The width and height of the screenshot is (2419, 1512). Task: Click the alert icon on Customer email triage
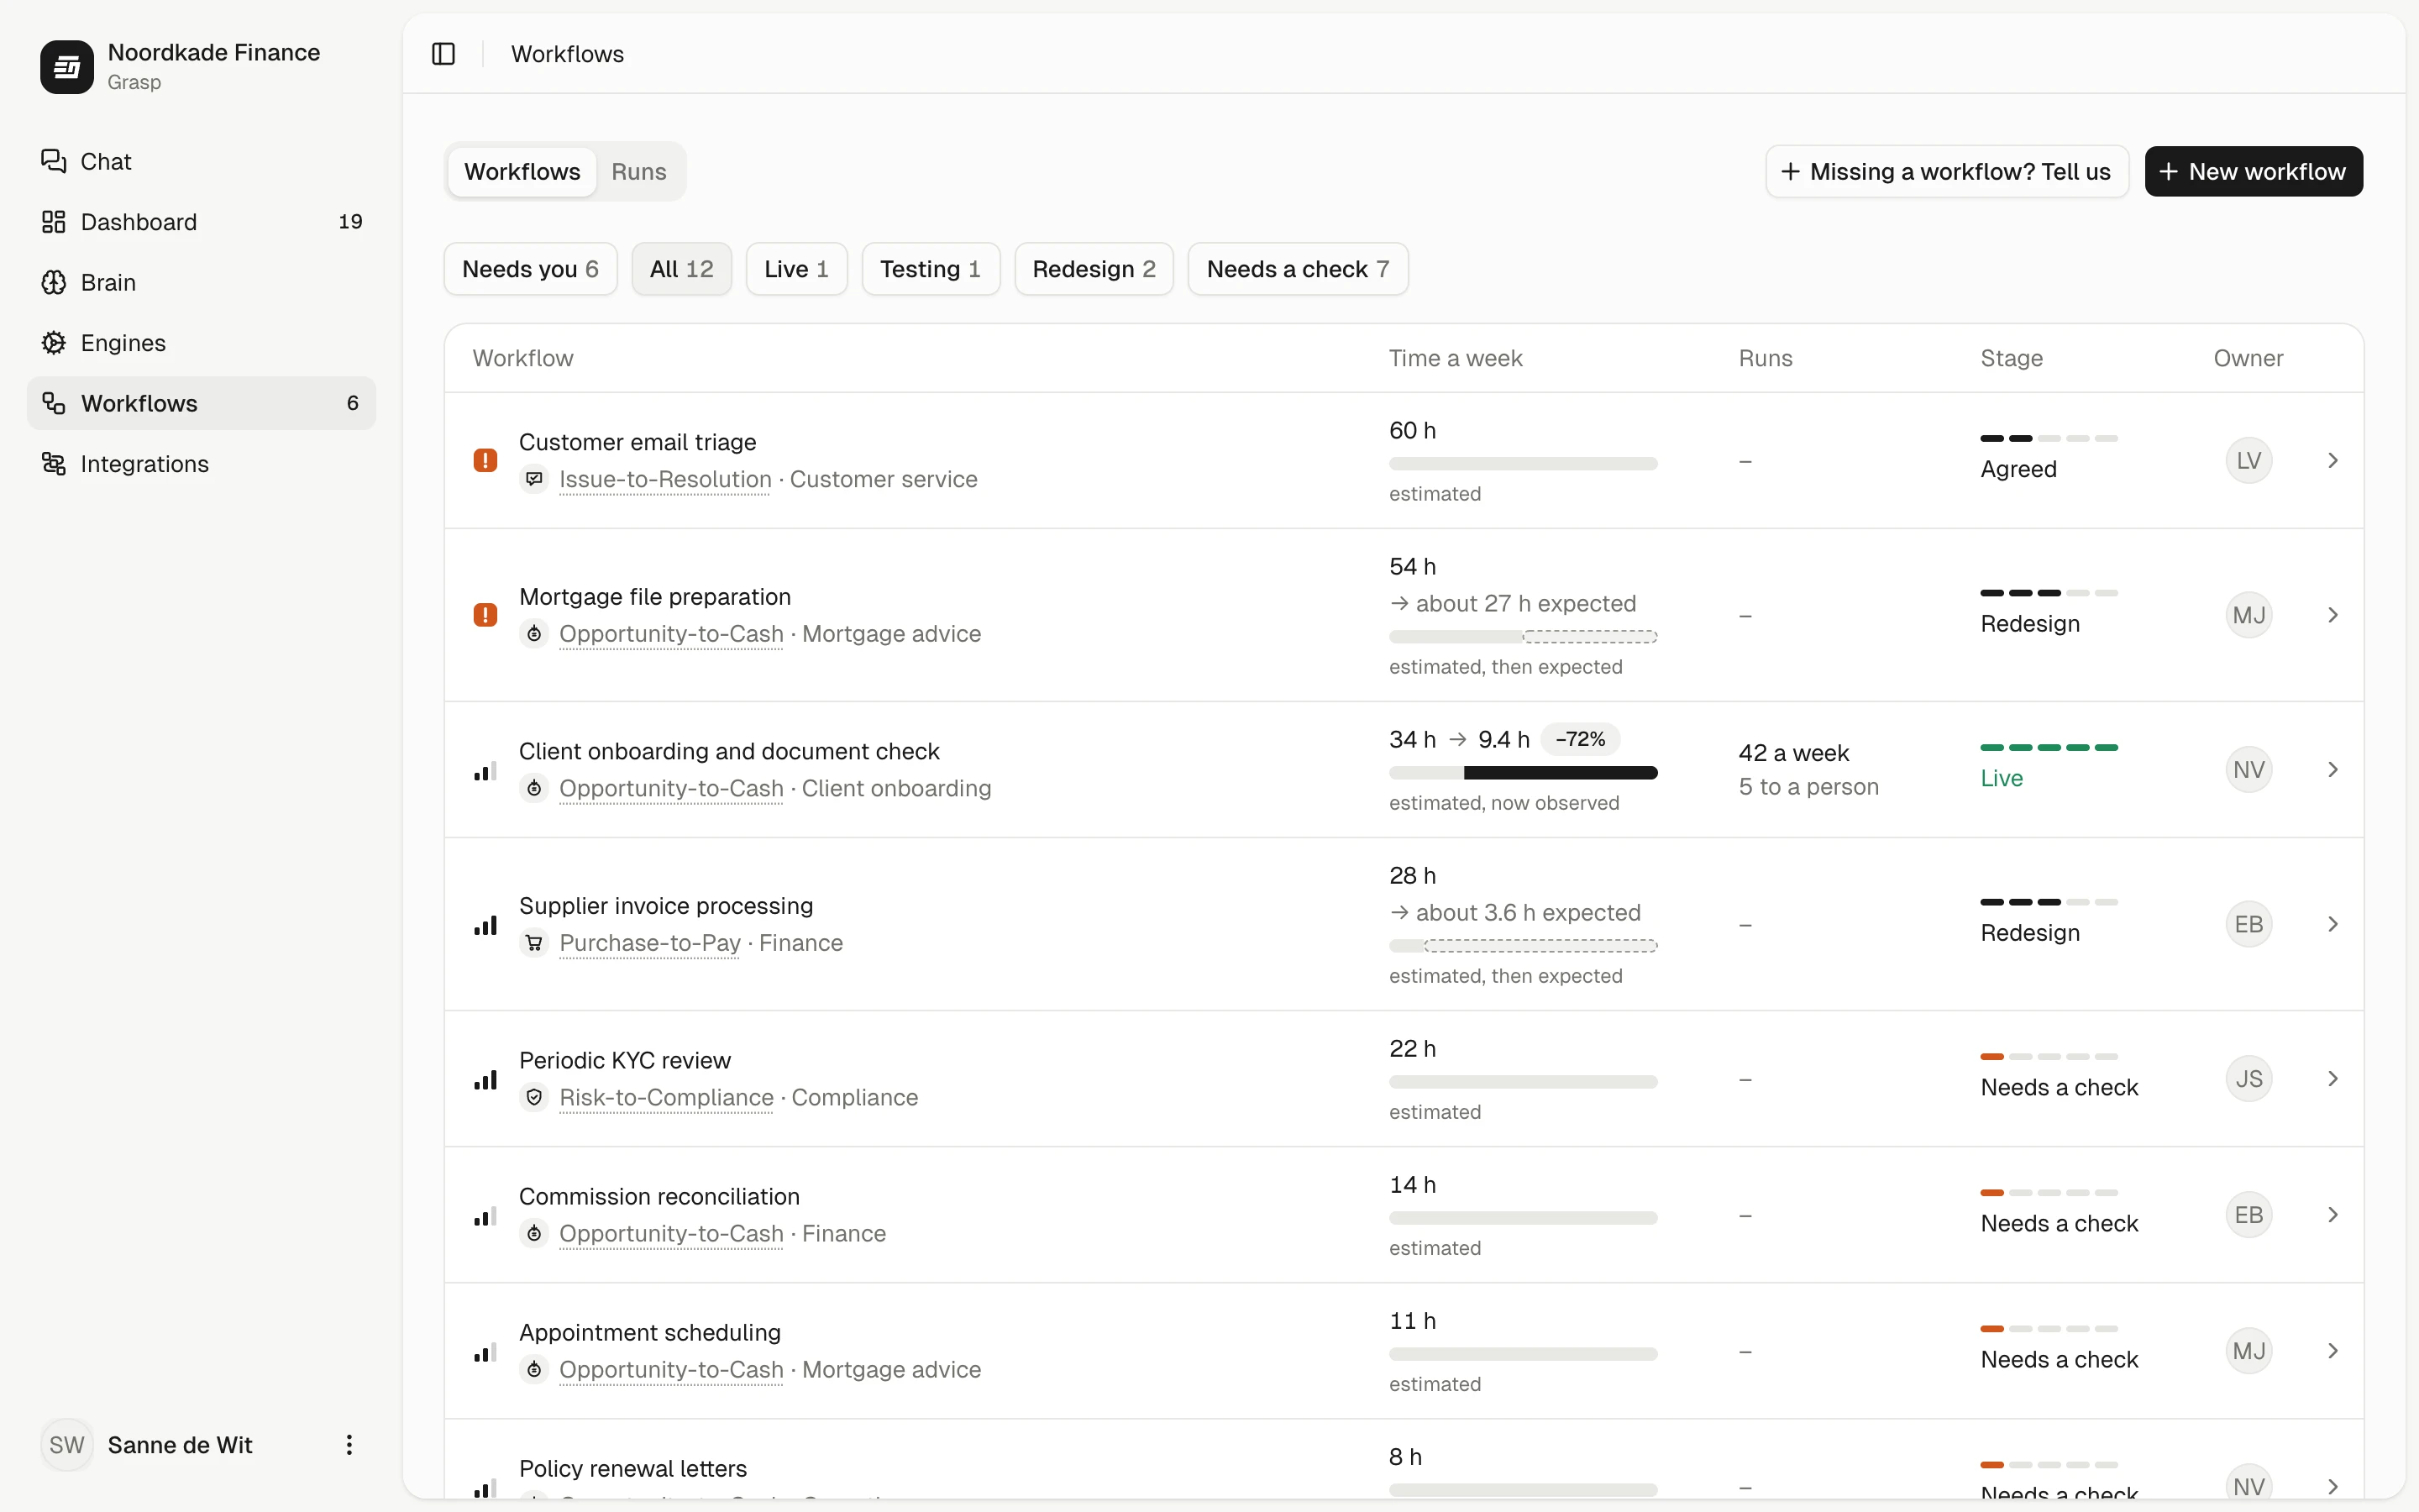coord(485,460)
